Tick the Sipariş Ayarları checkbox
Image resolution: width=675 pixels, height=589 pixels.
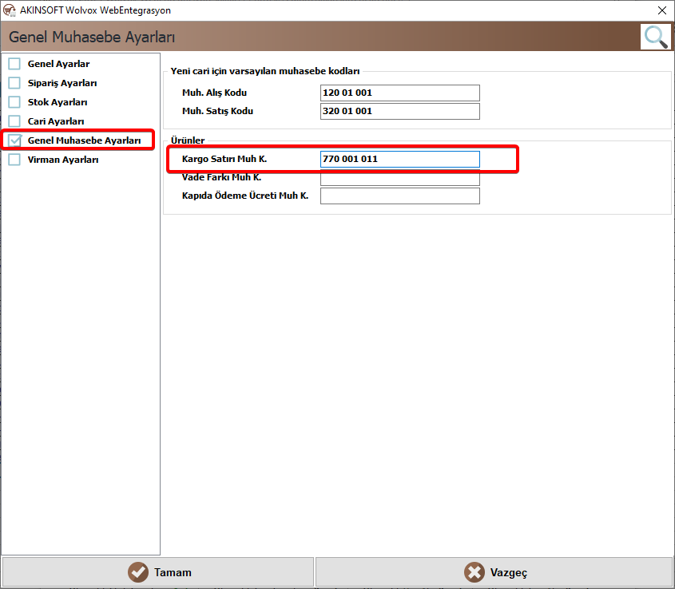coord(14,83)
